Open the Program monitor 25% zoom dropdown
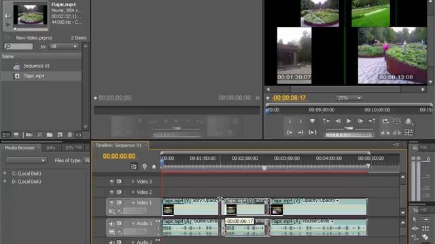 point(349,98)
